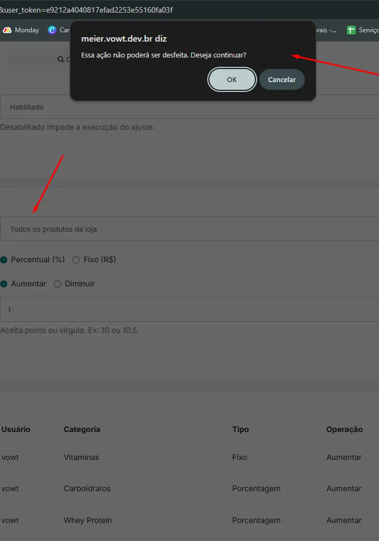Click the Categoria column header
This screenshot has height=541, width=379.
[x=82, y=429]
